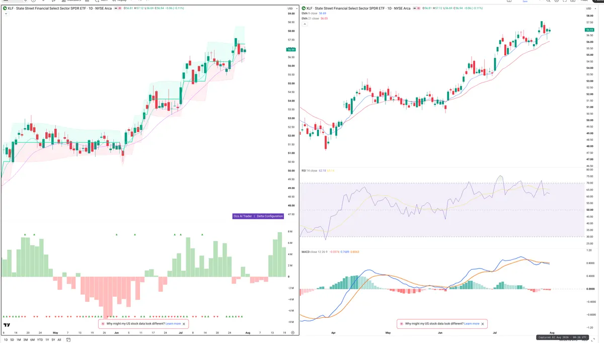
Task: Click the 0.0000 MACD zero-line label
Action: 590,289
